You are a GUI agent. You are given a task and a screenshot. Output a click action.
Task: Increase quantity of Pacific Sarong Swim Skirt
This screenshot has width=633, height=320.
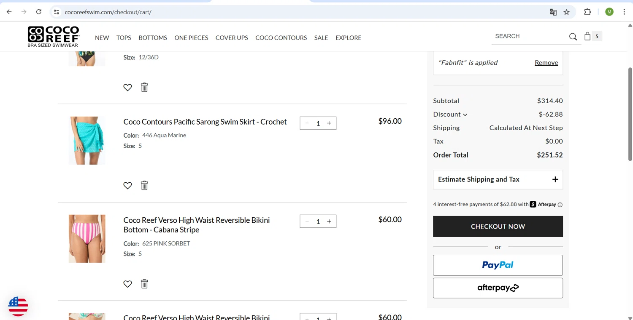tap(329, 123)
